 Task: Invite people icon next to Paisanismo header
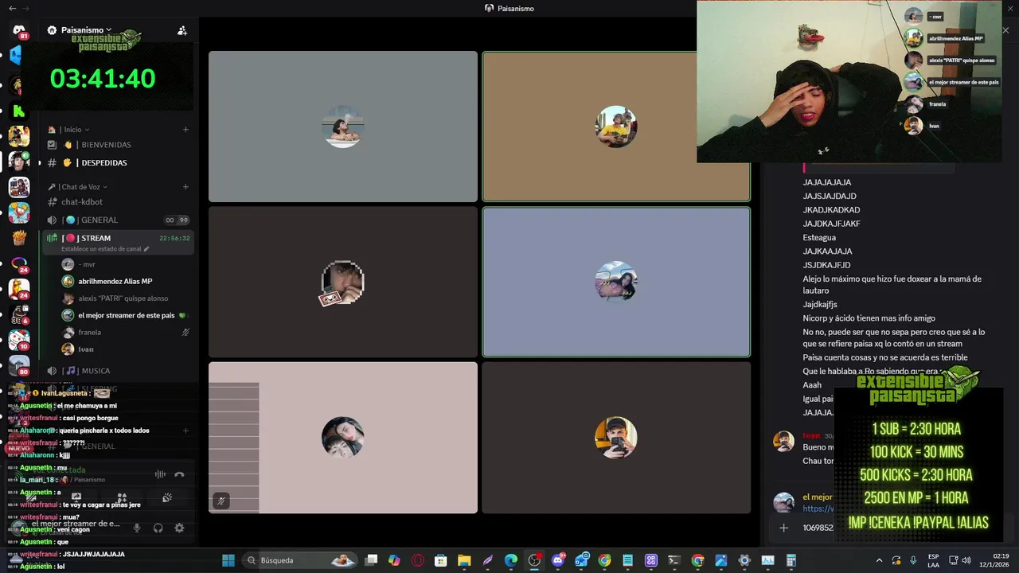tap(182, 30)
